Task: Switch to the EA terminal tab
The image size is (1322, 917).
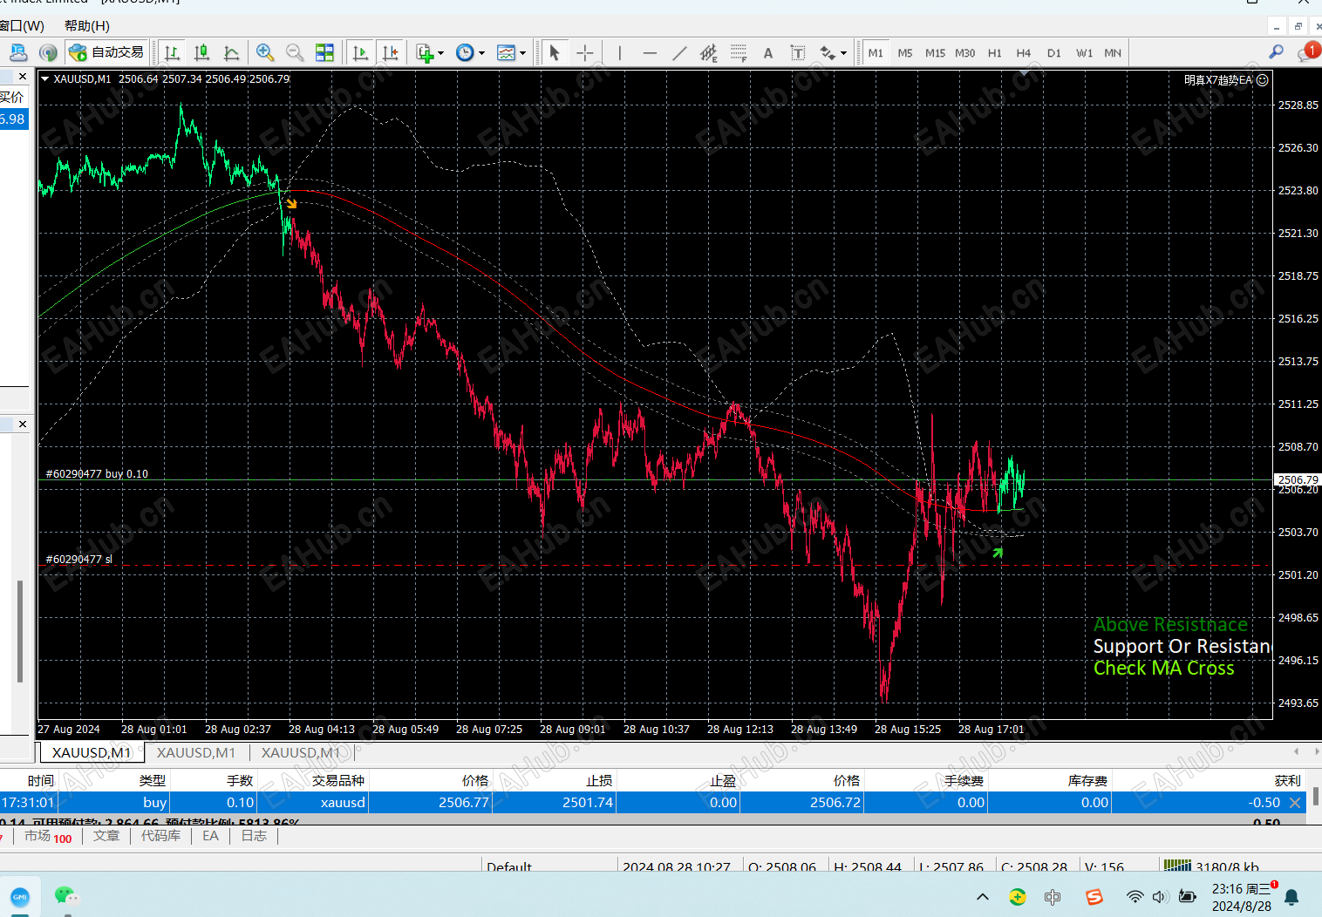Action: tap(210, 836)
